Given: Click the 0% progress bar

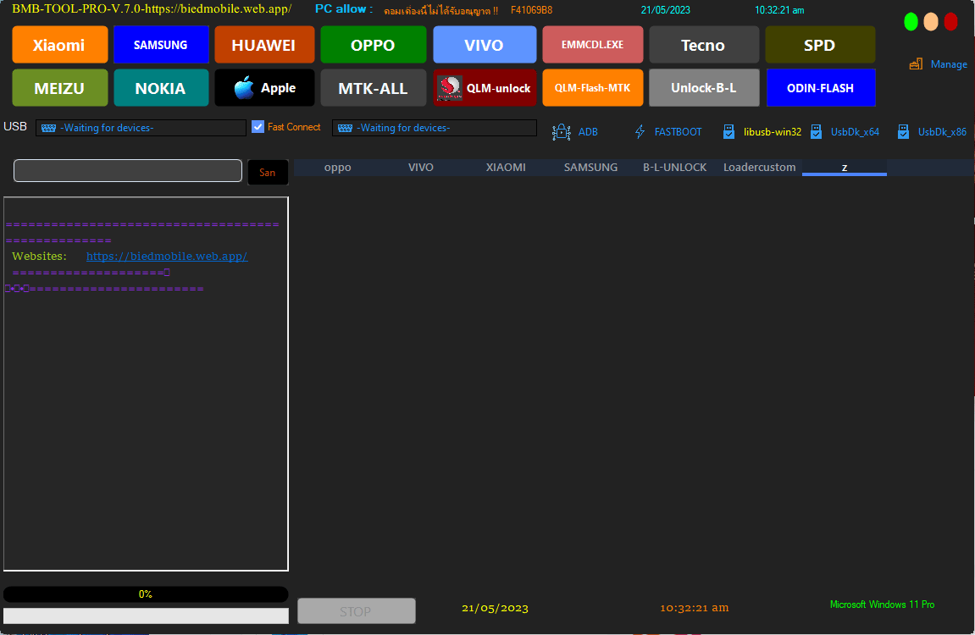Looking at the screenshot, I should pyautogui.click(x=145, y=594).
